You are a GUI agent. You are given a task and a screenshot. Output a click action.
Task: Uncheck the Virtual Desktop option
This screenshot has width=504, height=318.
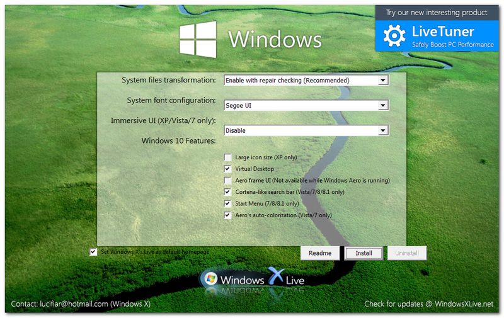(227, 169)
